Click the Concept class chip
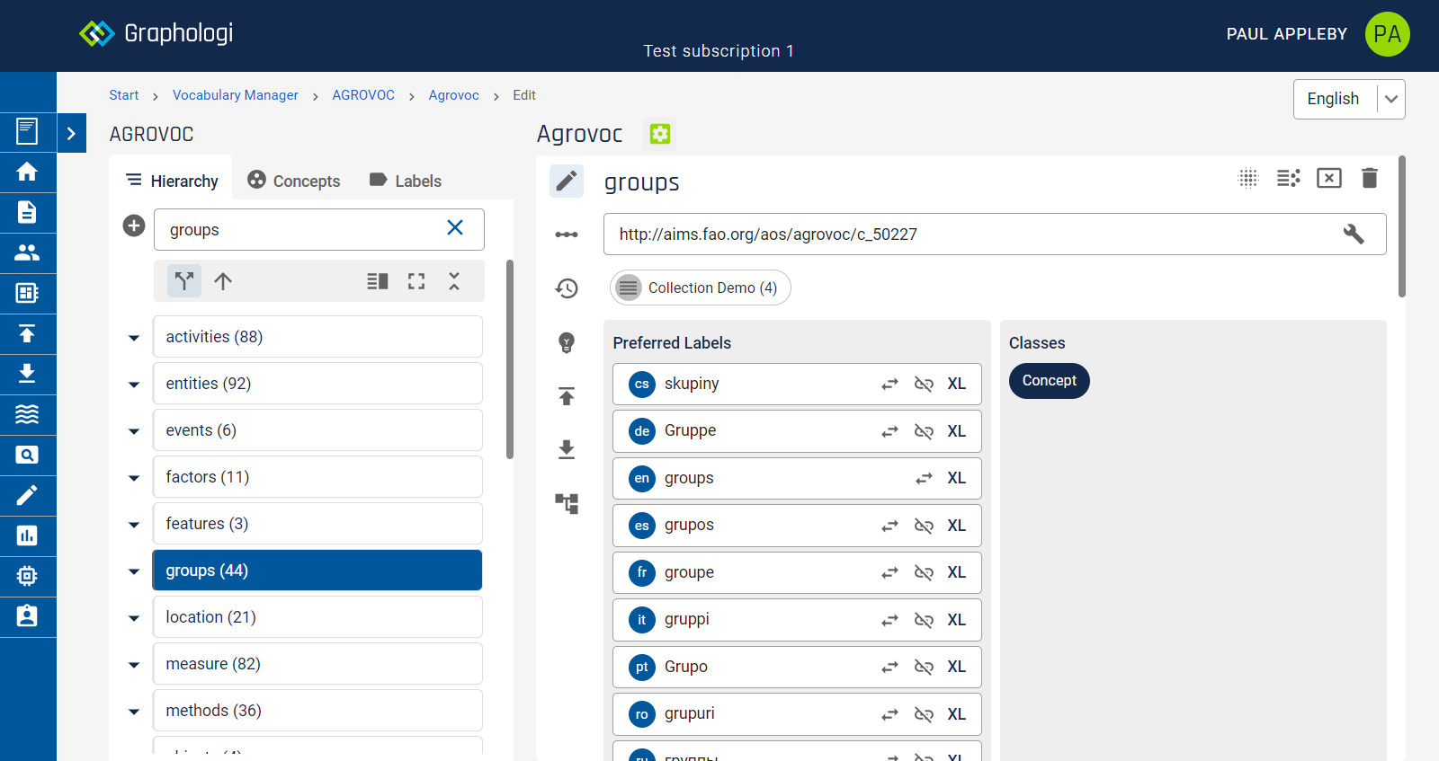This screenshot has height=761, width=1439. pos(1050,381)
